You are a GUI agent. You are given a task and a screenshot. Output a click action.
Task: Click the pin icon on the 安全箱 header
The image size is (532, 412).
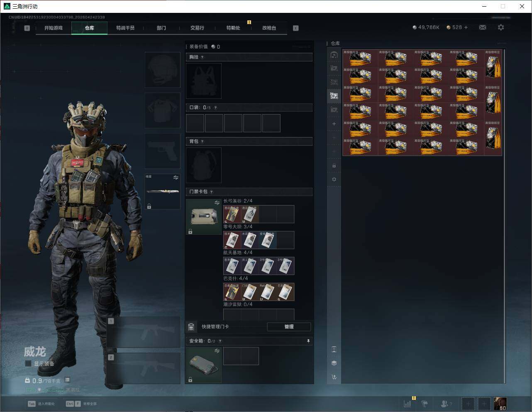click(x=308, y=341)
